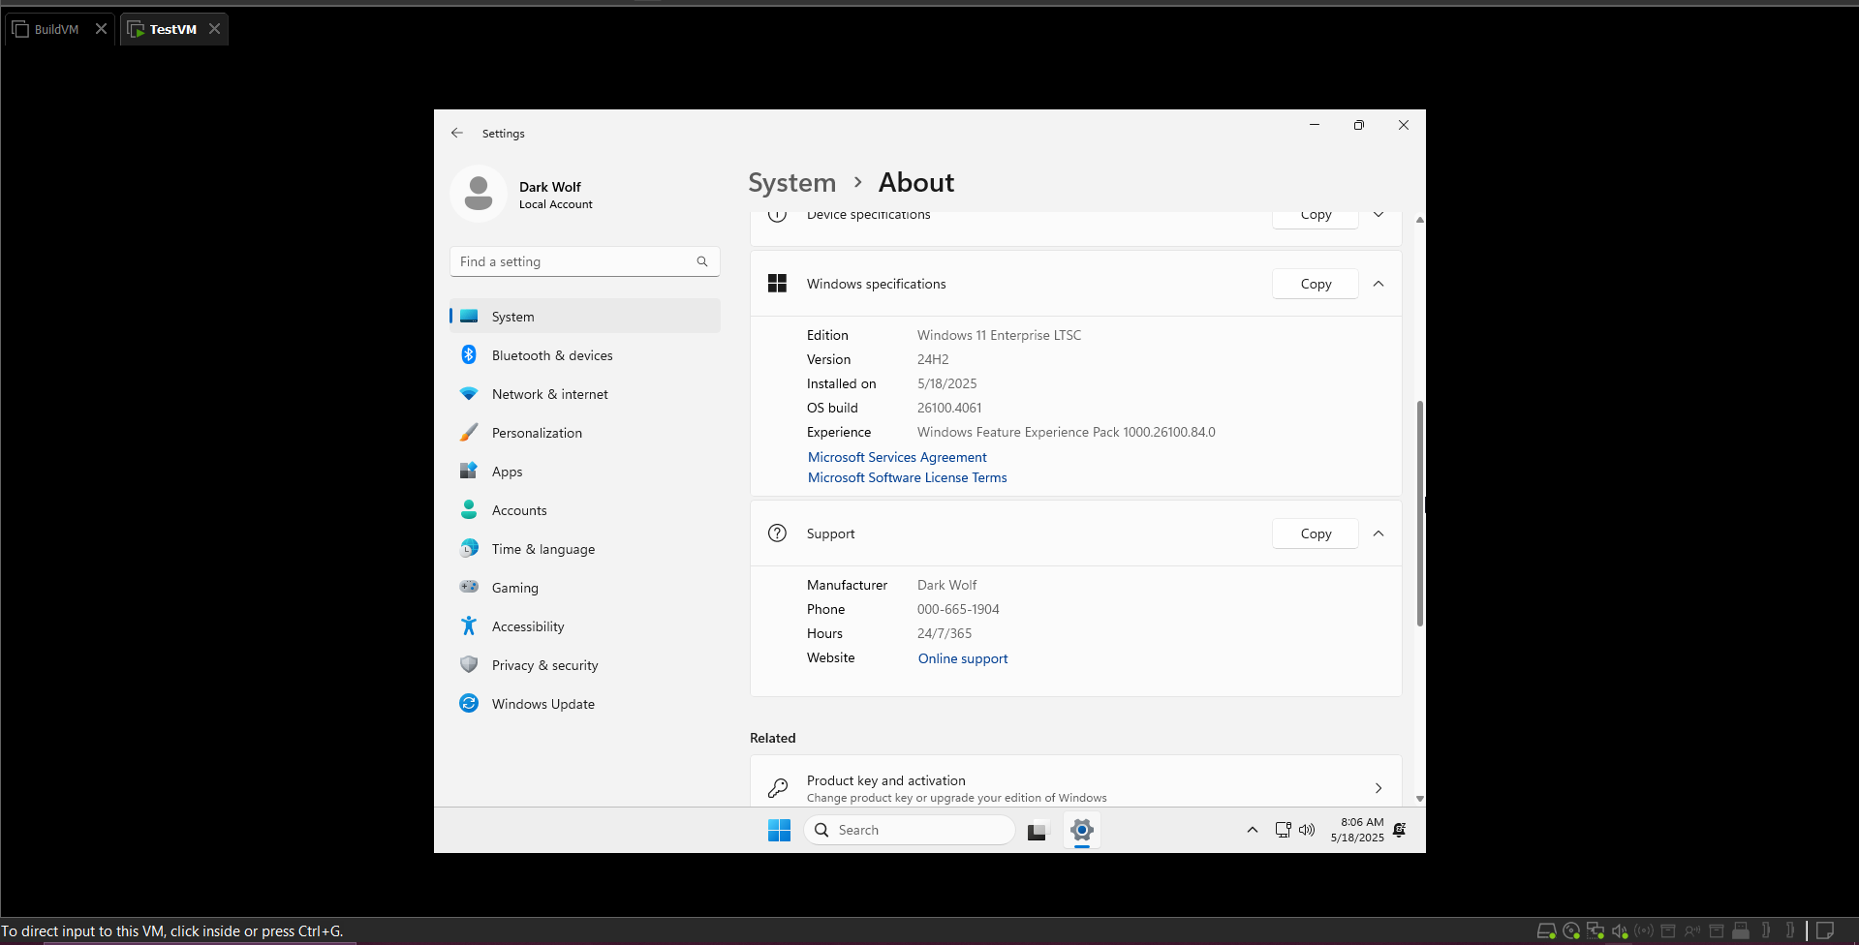Click the question mark Support icon
Viewport: 1859px width, 945px height.
pyautogui.click(x=777, y=533)
